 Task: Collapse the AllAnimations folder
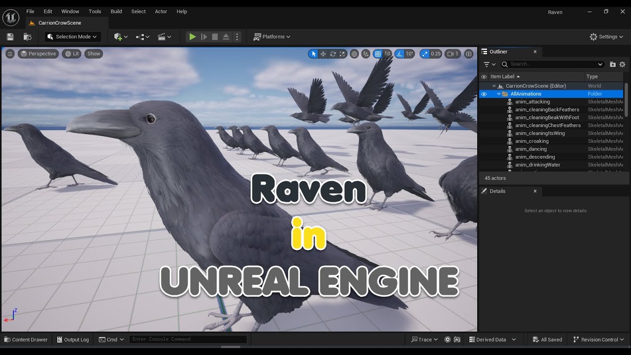click(x=499, y=94)
